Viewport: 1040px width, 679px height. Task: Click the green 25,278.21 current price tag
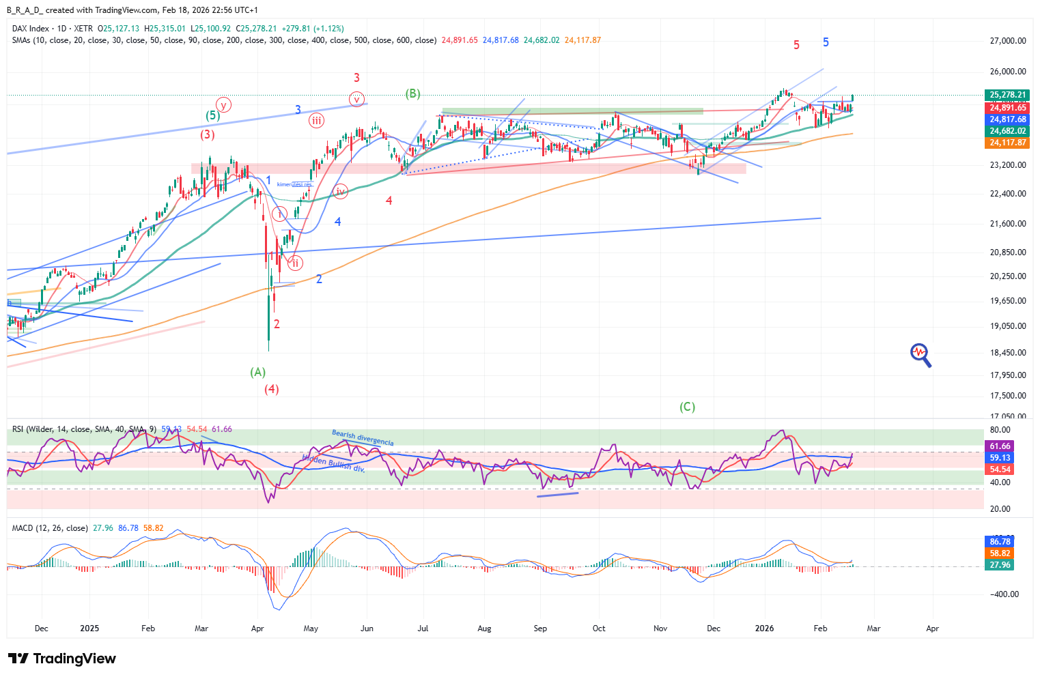(x=1007, y=95)
